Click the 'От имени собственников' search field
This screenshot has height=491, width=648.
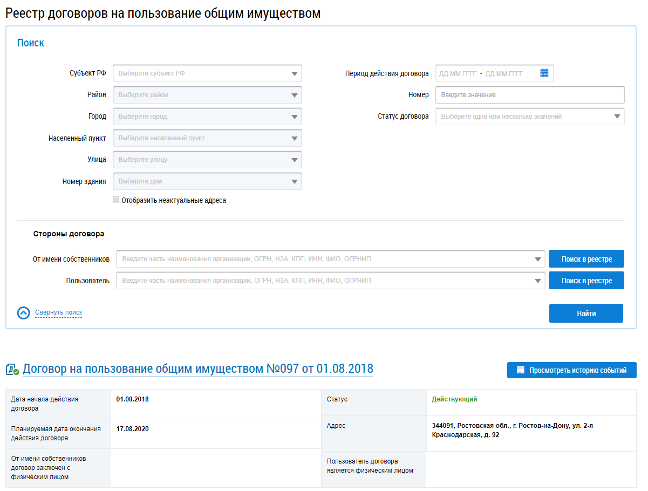(x=330, y=259)
